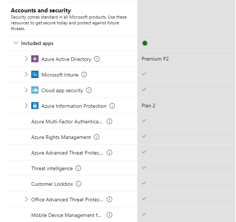236x222 pixels.
Task: Select the Microsoft Intune label
Action: tap(60, 75)
